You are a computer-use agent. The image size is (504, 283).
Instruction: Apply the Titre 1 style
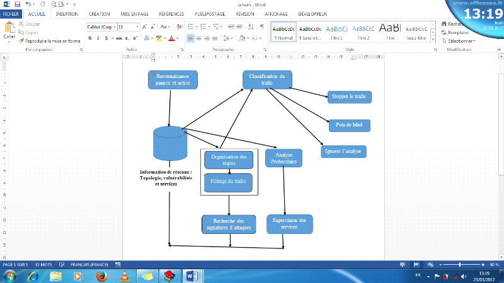(336, 31)
